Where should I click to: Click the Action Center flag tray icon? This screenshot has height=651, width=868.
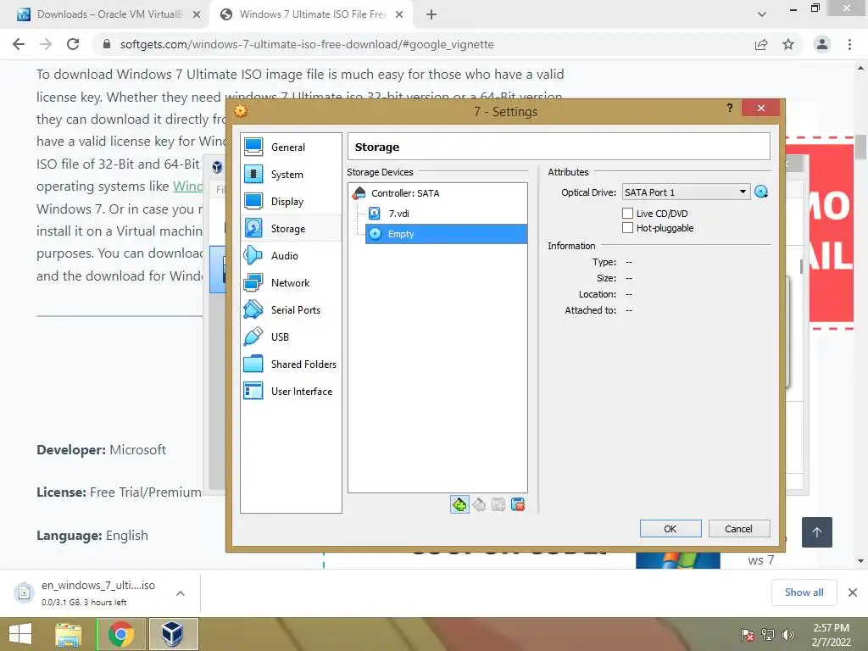click(x=748, y=635)
